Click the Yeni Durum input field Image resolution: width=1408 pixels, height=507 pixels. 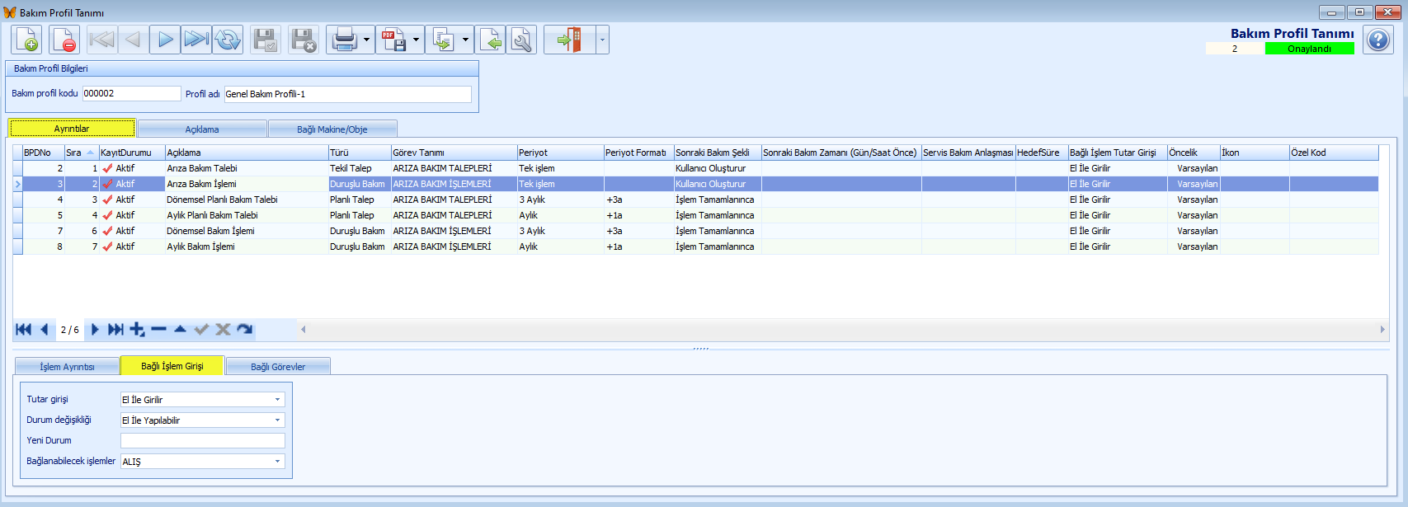pyautogui.click(x=203, y=441)
